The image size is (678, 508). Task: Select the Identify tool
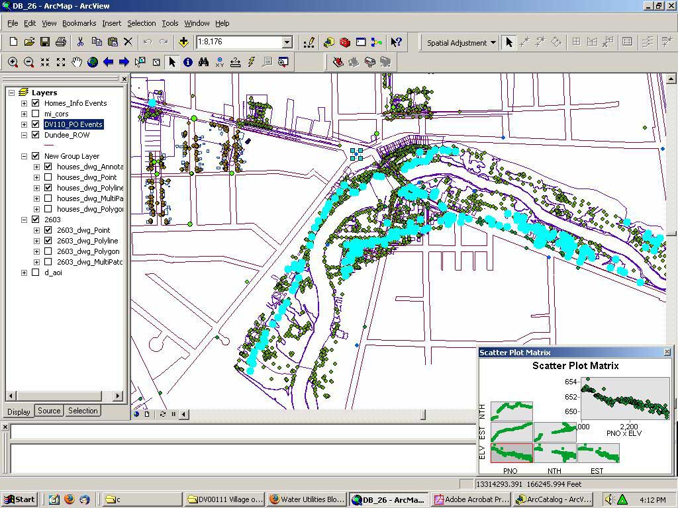tap(188, 62)
